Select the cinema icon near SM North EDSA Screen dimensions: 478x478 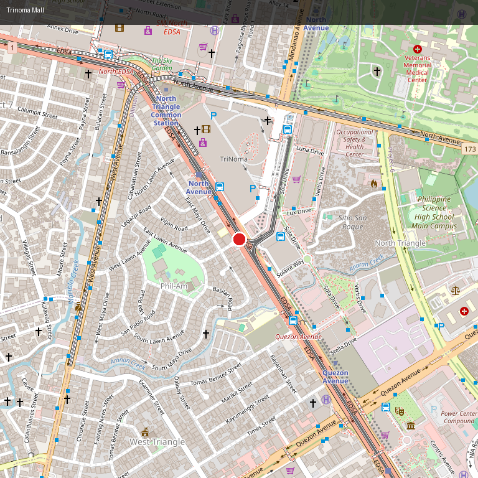119,28
